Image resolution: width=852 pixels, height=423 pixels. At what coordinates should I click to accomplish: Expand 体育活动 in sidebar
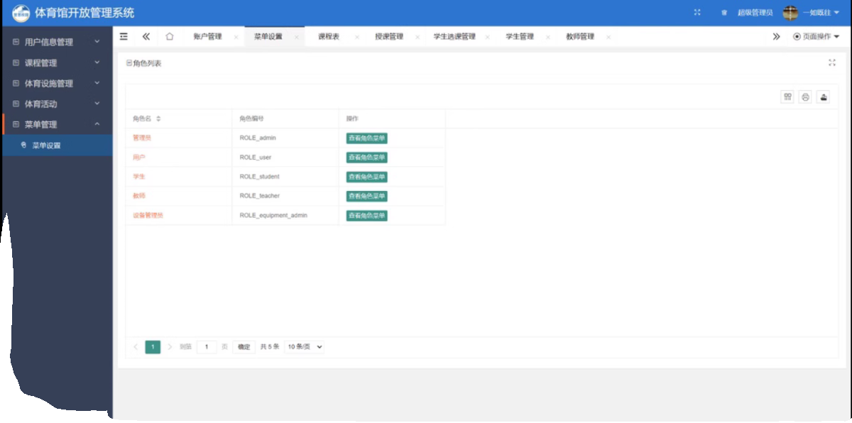(x=57, y=104)
